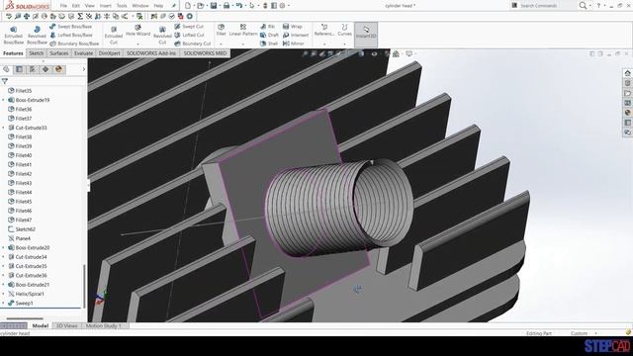The width and height of the screenshot is (633, 356).
Task: Select Sketch62 in the feature tree
Action: (x=22, y=228)
